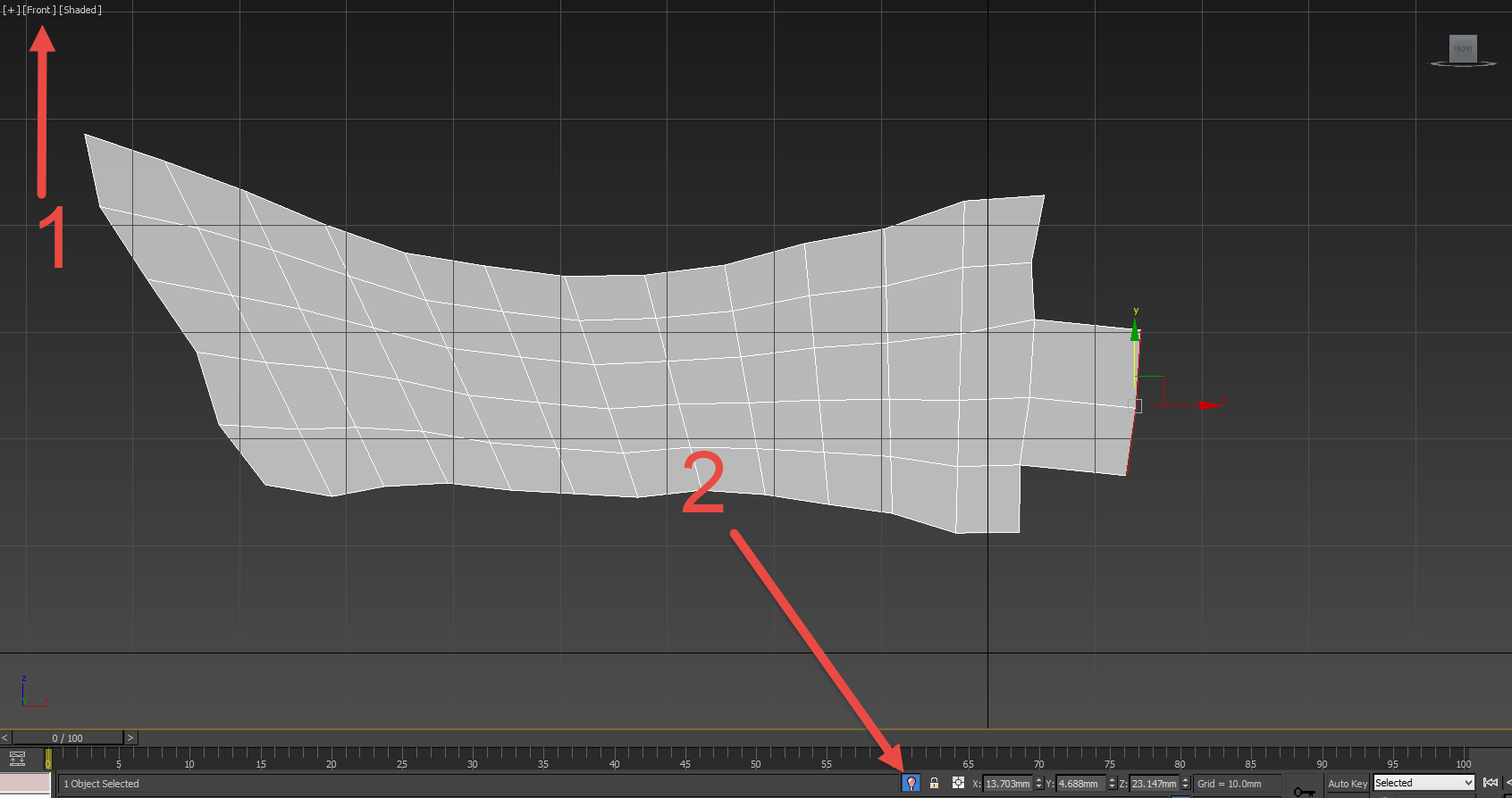
Task: Open the [Front] point-of-view viewport menu
Action: pyautogui.click(x=39, y=10)
